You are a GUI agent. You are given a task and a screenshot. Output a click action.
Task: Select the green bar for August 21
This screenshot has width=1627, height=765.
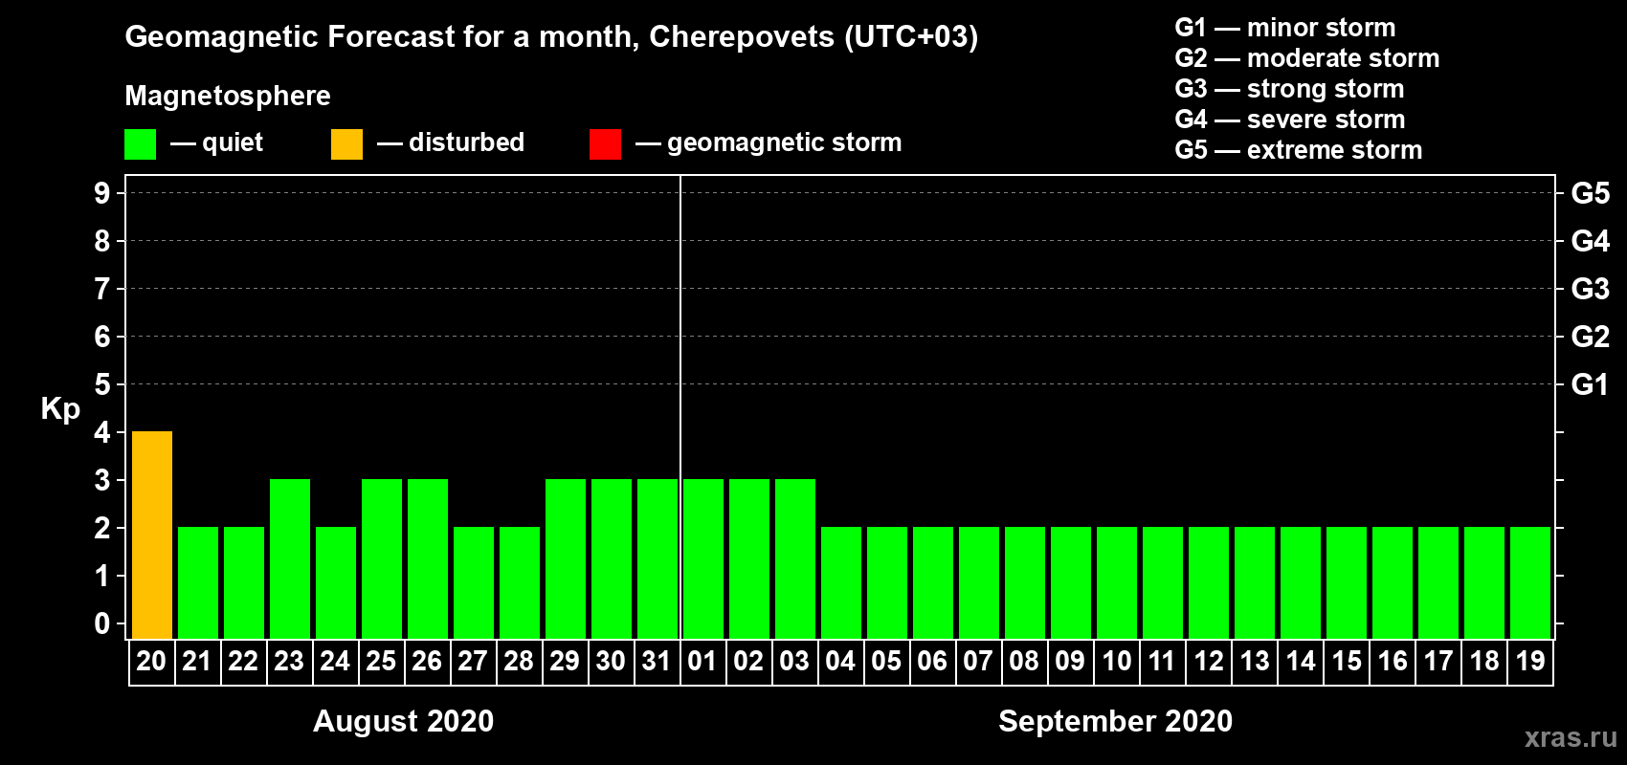[x=198, y=582]
